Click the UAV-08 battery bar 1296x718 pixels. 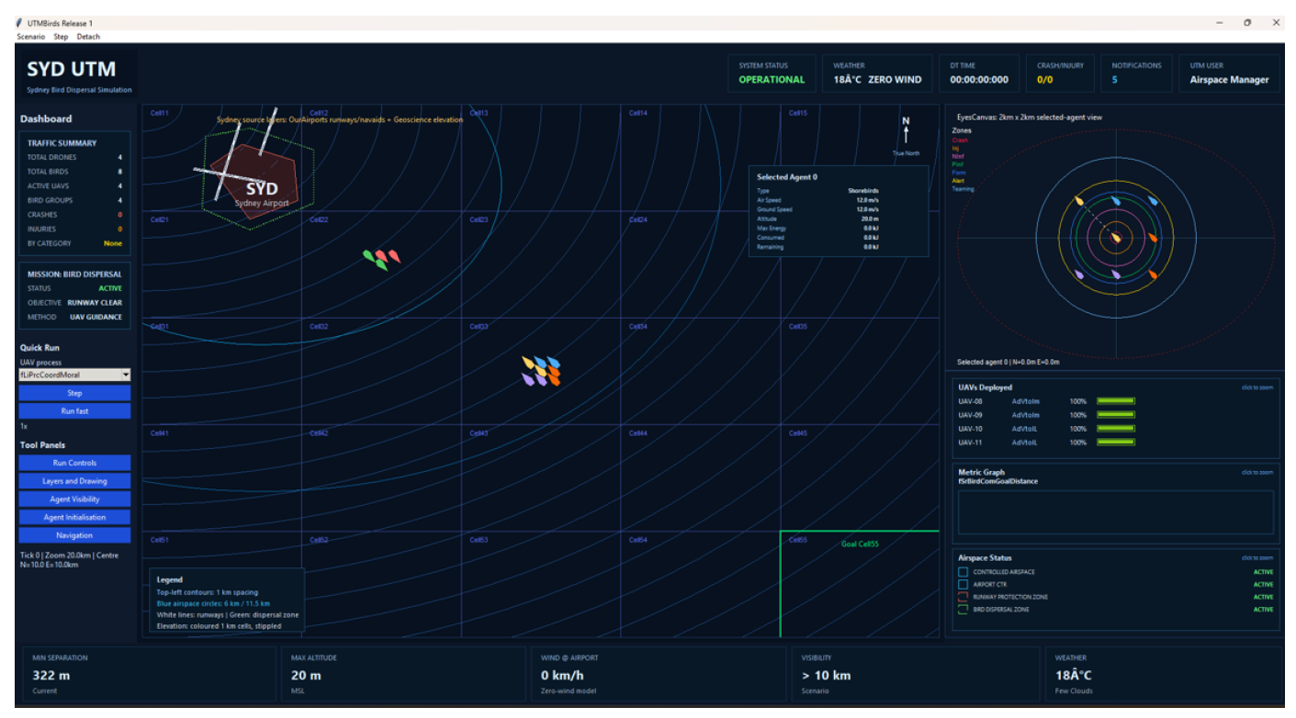pyautogui.click(x=1117, y=401)
